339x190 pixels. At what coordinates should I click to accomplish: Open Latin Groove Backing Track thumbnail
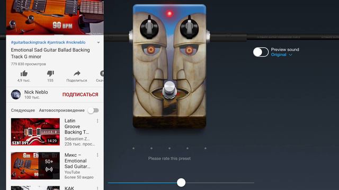click(35, 132)
